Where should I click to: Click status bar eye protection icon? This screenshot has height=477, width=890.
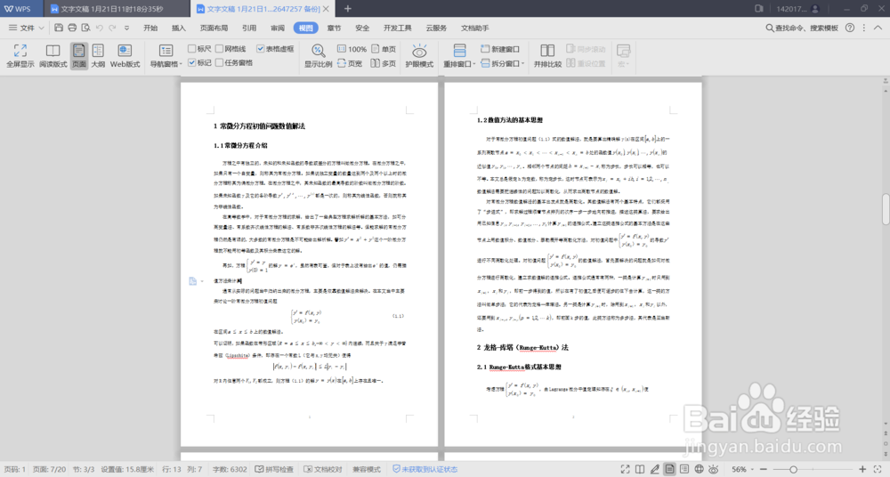pos(714,469)
